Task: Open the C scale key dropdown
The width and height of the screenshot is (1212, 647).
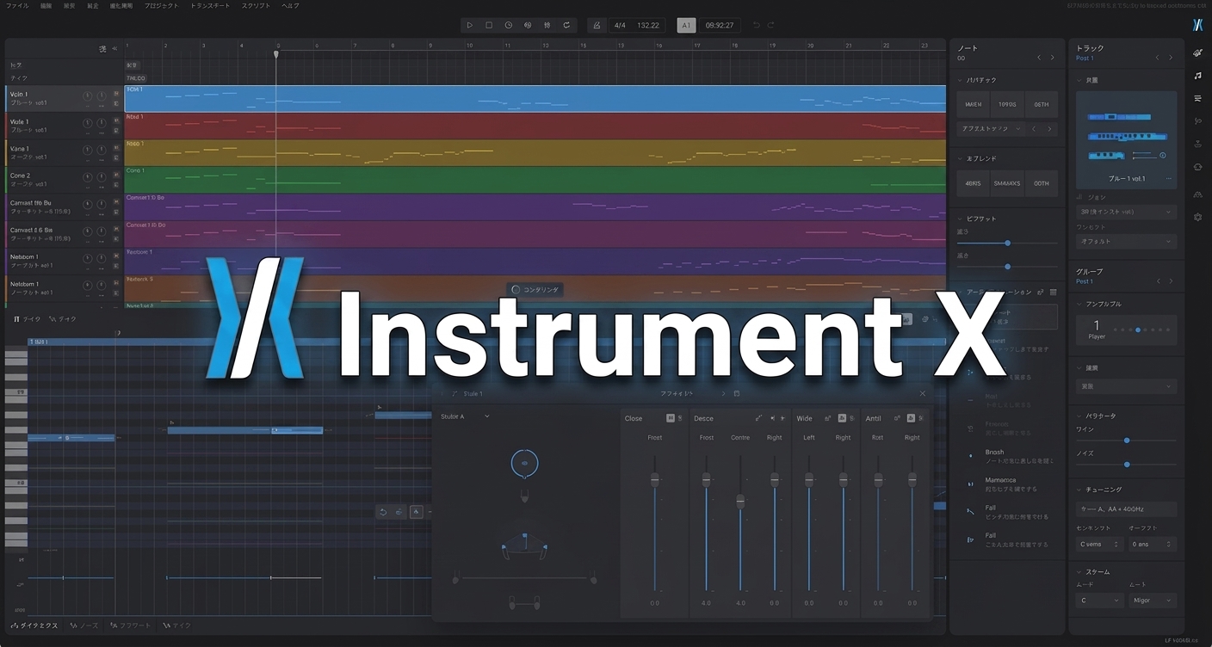Action: point(1099,601)
